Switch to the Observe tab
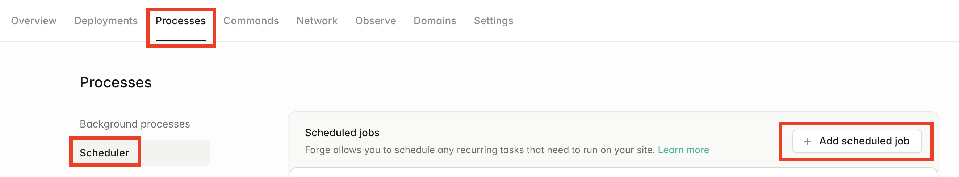959x177 pixels. (x=375, y=21)
